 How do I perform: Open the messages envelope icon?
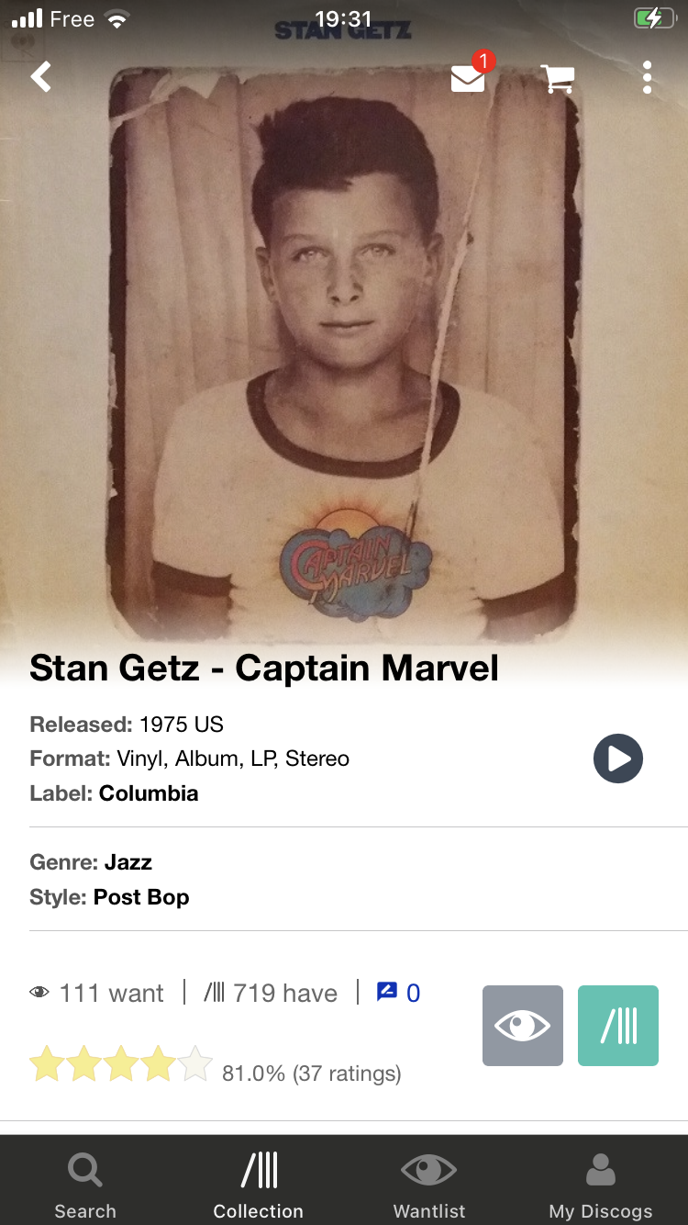point(469,79)
